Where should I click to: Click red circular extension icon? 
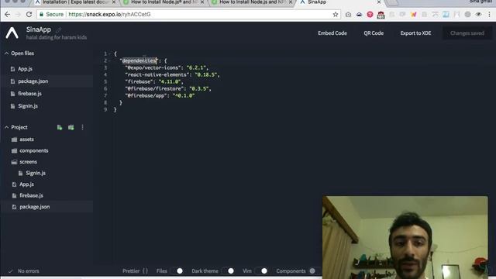pyautogui.click(x=370, y=14)
